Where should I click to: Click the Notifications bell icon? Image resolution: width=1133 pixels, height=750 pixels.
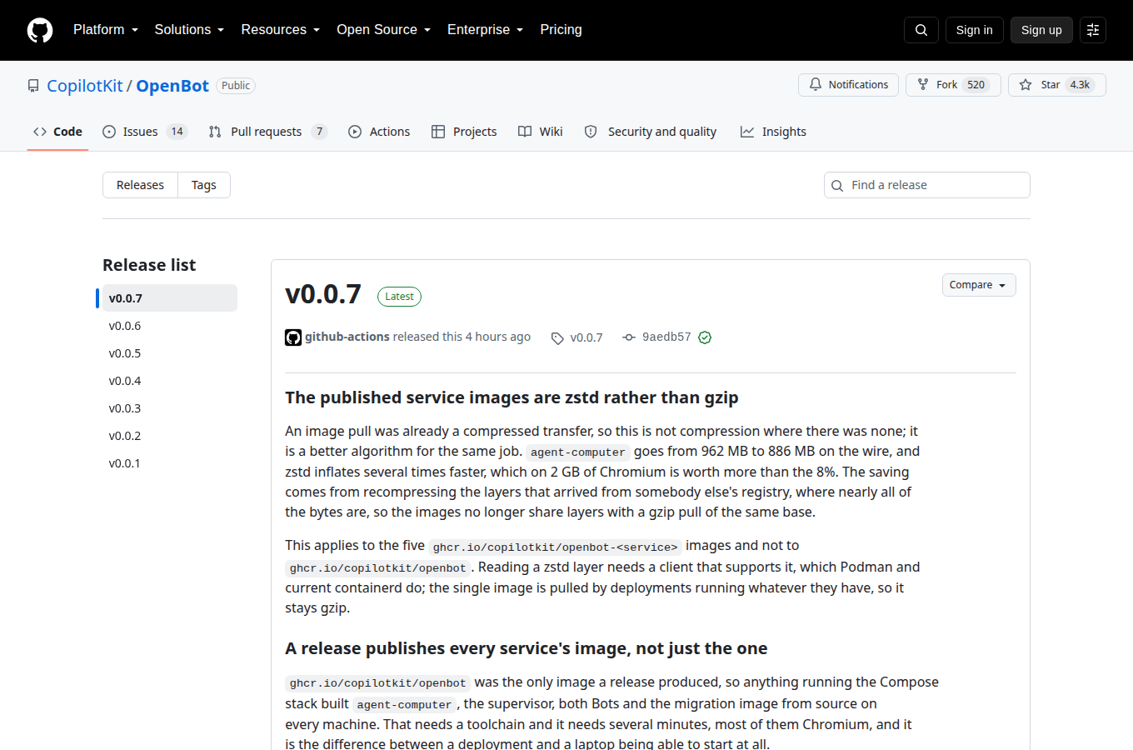tap(816, 84)
